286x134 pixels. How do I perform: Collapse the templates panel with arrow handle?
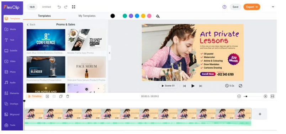pyautogui.click(x=110, y=53)
